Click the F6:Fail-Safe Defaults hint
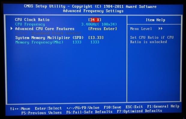The width and height of the screenshot is (186, 119). coord(89,112)
